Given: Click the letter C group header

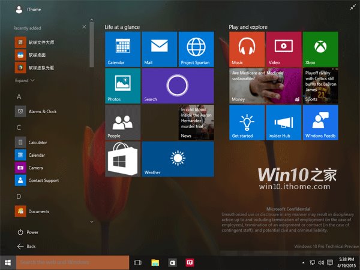Looking at the screenshot, I should point(19,128).
